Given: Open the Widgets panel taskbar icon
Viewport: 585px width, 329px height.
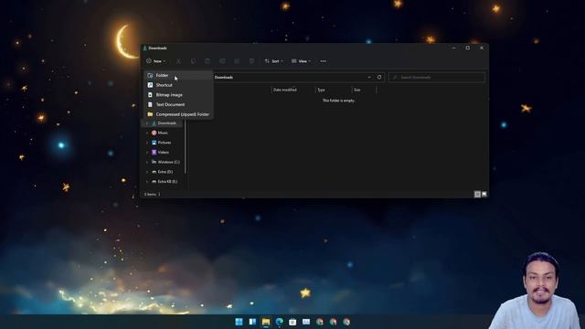Looking at the screenshot, I should (252, 322).
